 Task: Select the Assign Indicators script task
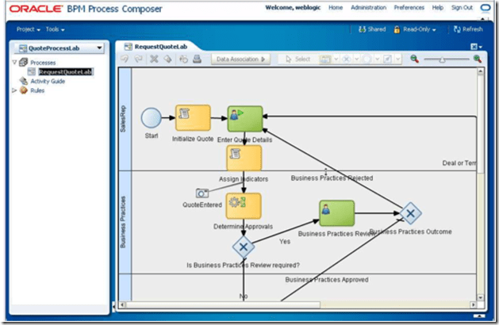pyautogui.click(x=244, y=158)
